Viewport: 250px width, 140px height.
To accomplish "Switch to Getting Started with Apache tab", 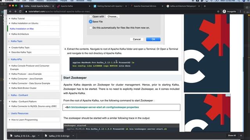I will 110,6.
